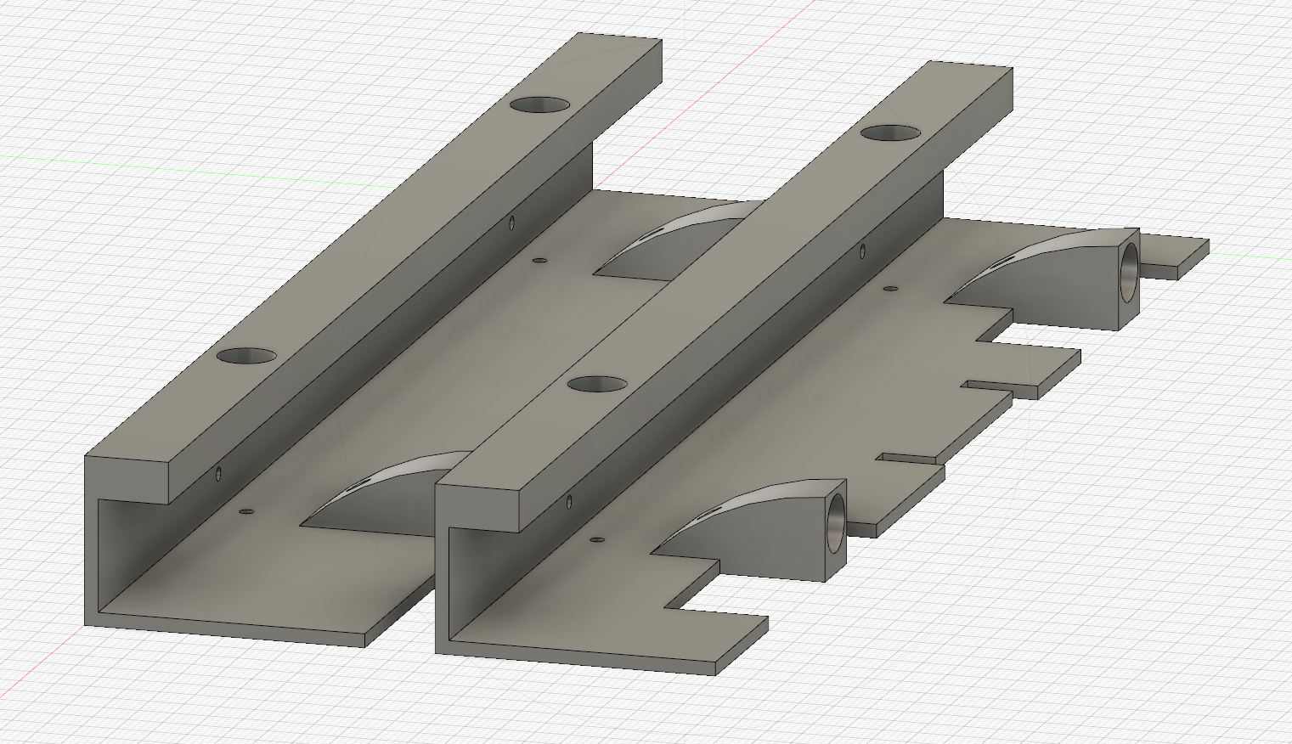Select the front end face of right rail's top bar
This screenshot has width=1292, height=744.
pyautogui.click(x=478, y=508)
